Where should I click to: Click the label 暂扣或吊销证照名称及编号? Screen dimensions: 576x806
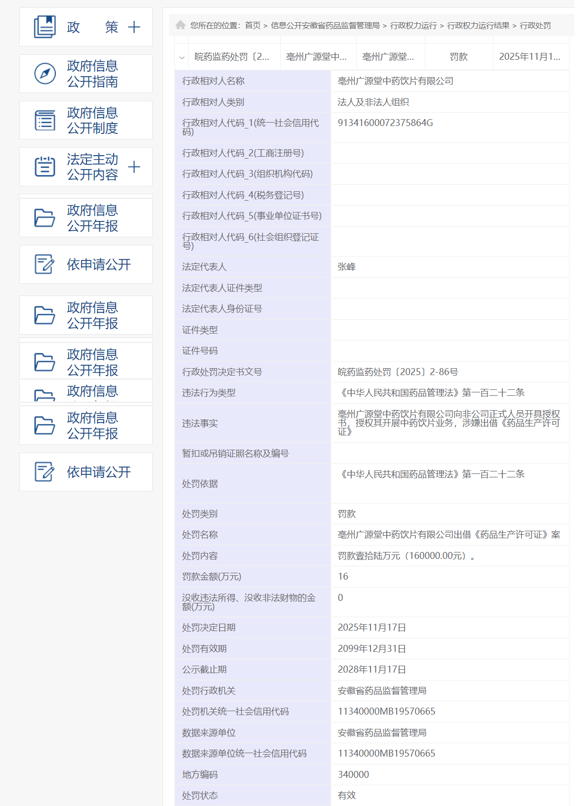[236, 454]
